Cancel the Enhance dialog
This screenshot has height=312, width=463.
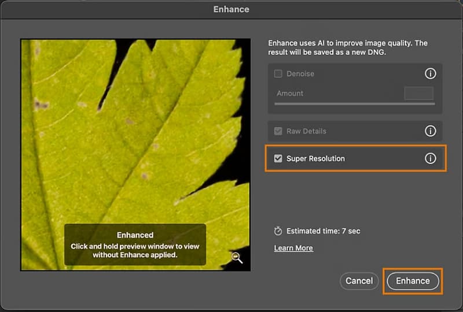tap(359, 281)
